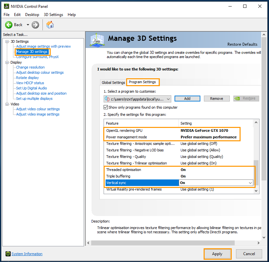Open Adjust desktop colour settings
Image resolution: width=269 pixels, height=262 pixels.
coord(40,72)
